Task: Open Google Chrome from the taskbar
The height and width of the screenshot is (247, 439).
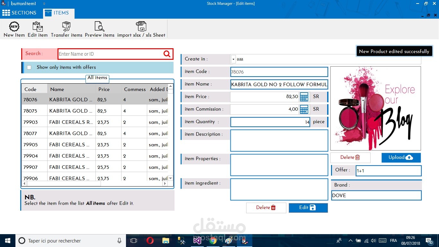Action: (213, 241)
